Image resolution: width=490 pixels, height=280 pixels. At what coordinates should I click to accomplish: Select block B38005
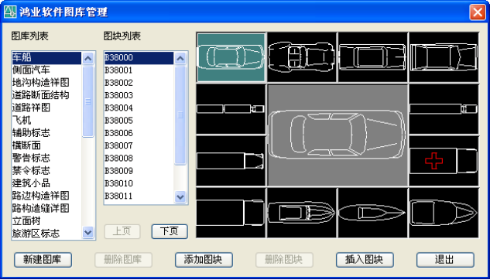tap(139, 121)
